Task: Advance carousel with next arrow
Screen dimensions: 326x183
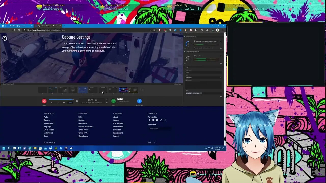Action: pyautogui.click(x=127, y=50)
